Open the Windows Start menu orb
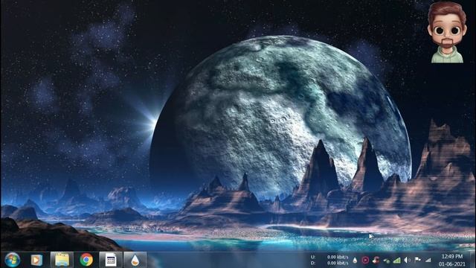476x268 pixels. tap(13, 260)
